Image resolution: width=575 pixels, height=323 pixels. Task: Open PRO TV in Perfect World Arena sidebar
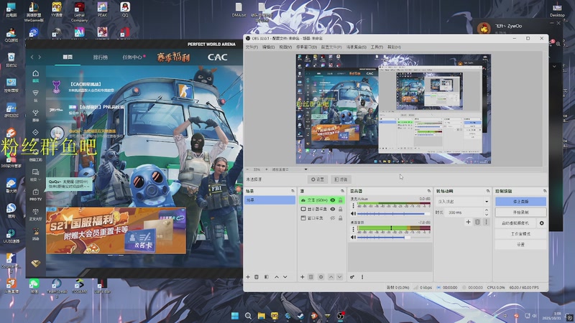tap(35, 195)
